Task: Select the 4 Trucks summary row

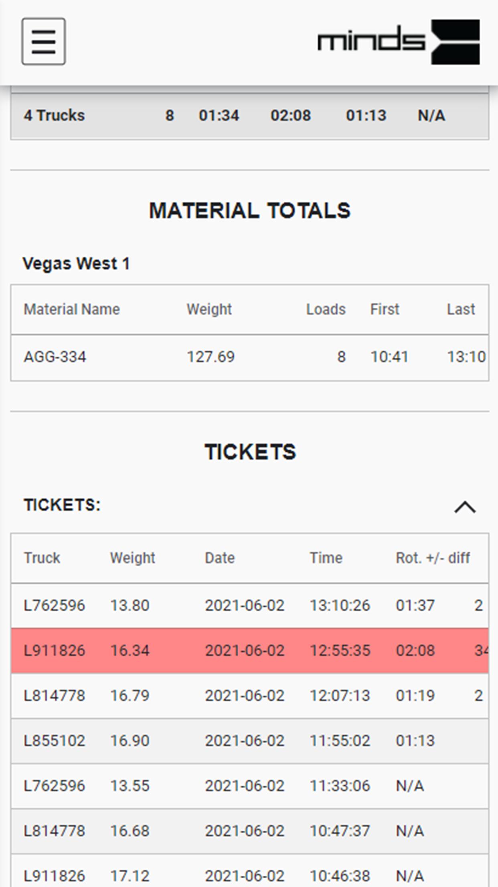Action: 249,116
